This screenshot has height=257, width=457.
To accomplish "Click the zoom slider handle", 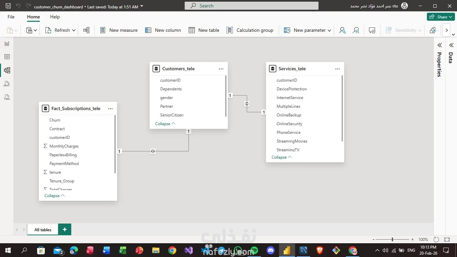I will (392, 240).
